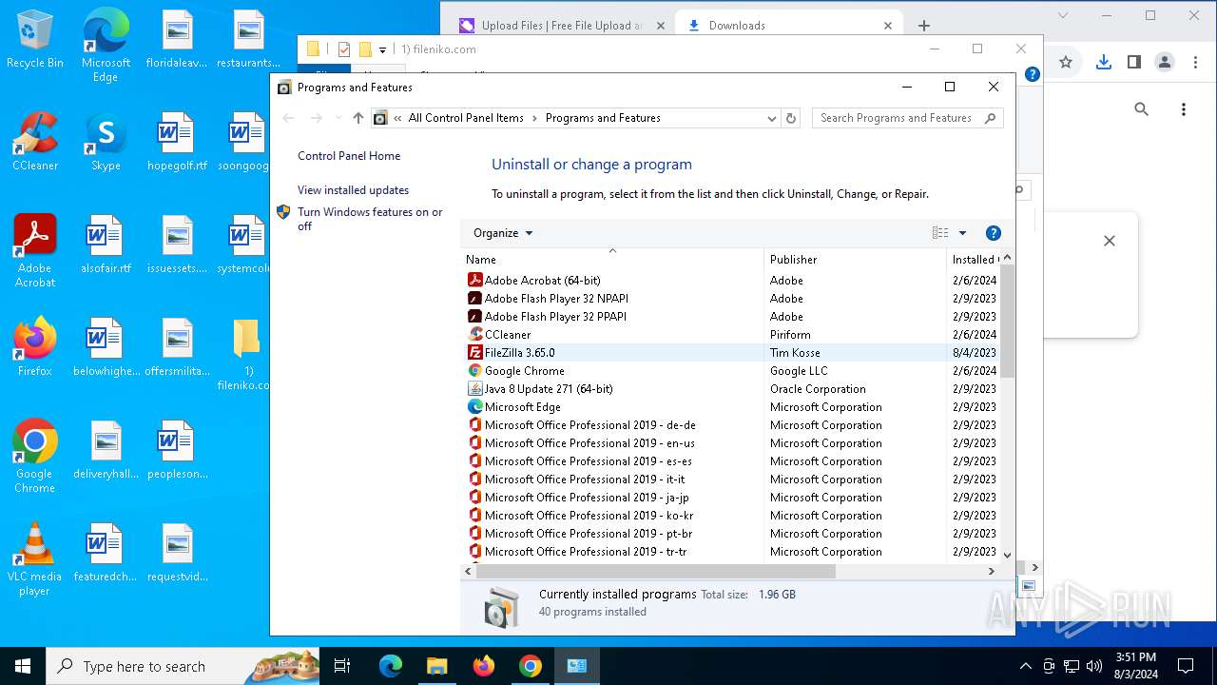Screen dimensions: 1217x685
Task: Select the Skype desktop shortcut
Action: pyautogui.click(x=106, y=142)
